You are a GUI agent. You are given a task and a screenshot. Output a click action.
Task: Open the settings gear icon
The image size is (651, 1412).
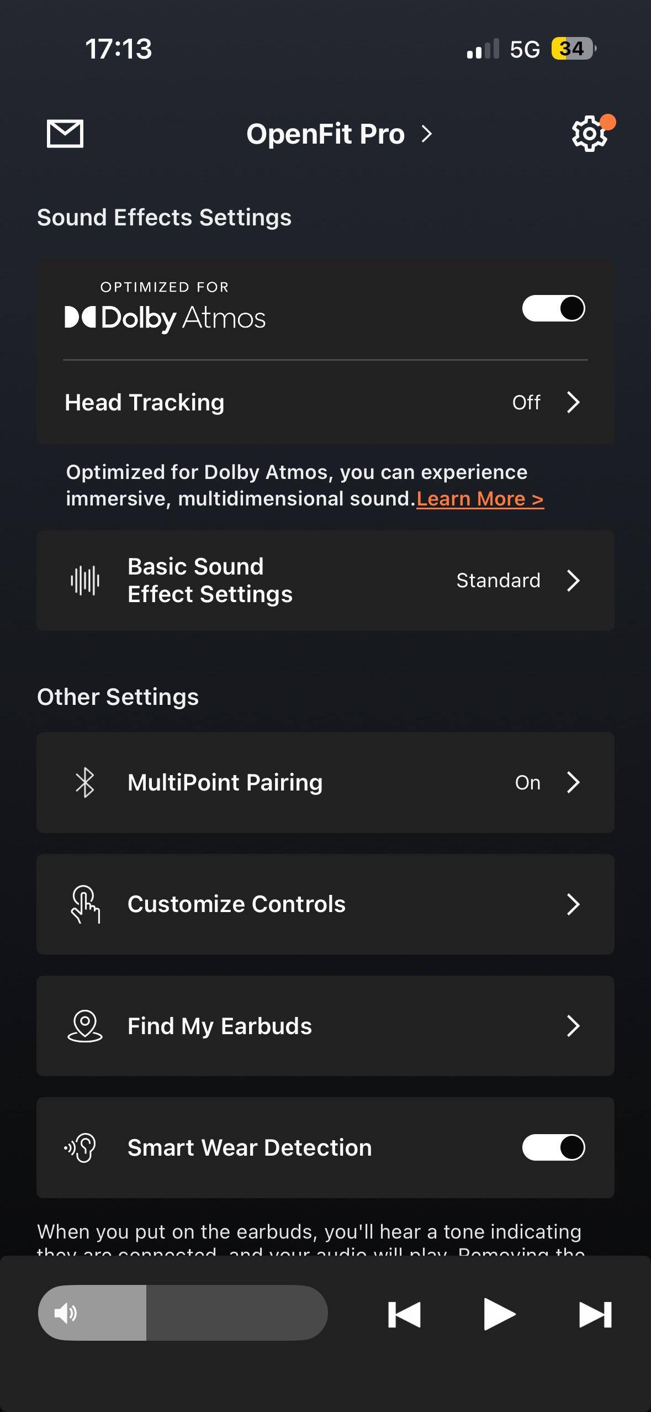pos(589,134)
